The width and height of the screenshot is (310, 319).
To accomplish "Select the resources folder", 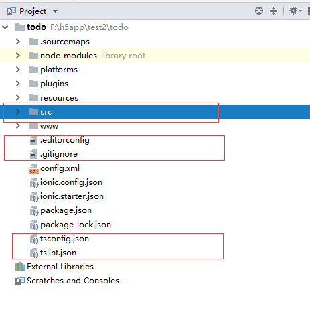I will [155, 98].
